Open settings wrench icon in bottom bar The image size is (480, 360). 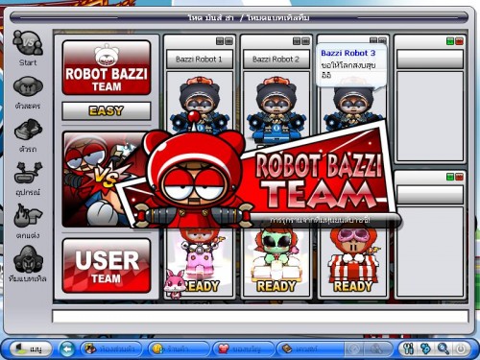click(408, 348)
